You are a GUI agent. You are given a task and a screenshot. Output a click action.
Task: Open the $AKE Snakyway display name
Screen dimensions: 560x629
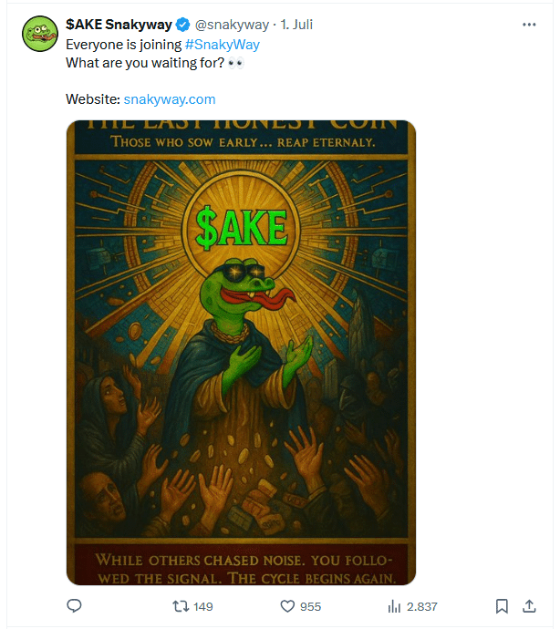click(x=119, y=25)
